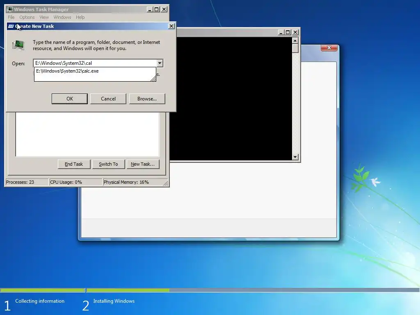The width and height of the screenshot is (420, 315).
Task: Close the black command prompt window
Action: pyautogui.click(x=295, y=32)
